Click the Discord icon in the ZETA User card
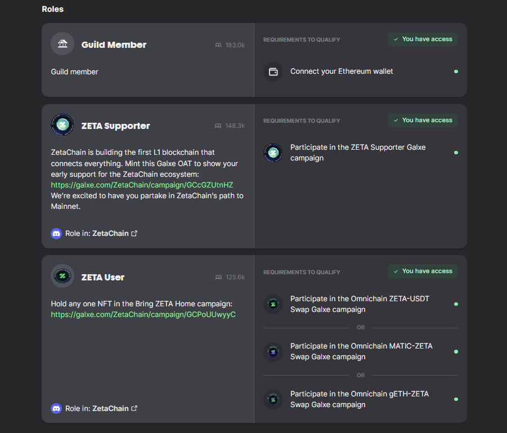 56,408
